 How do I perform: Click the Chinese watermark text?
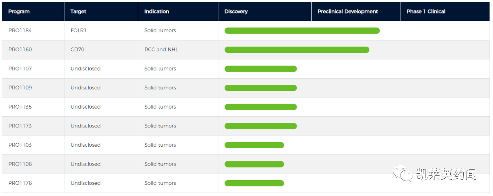(446, 174)
